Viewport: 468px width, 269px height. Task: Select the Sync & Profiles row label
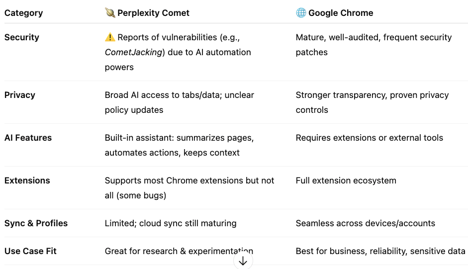pyautogui.click(x=36, y=223)
